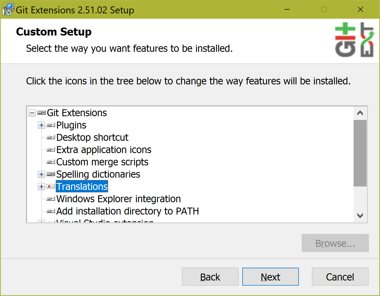
Task: Open install options icon for Plugins
Action: point(50,125)
